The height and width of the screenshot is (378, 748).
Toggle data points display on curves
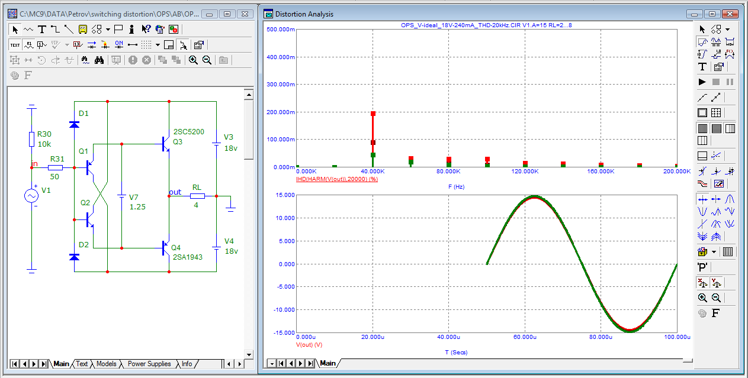click(x=717, y=97)
